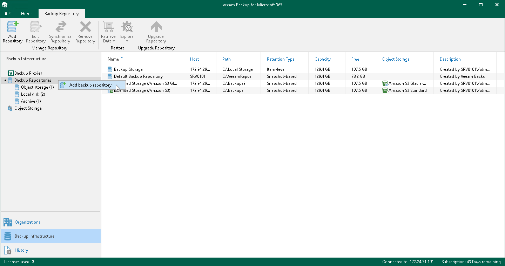Image resolution: width=505 pixels, height=266 pixels.
Task: Select the Object storage (1) node
Action: [x=37, y=87]
